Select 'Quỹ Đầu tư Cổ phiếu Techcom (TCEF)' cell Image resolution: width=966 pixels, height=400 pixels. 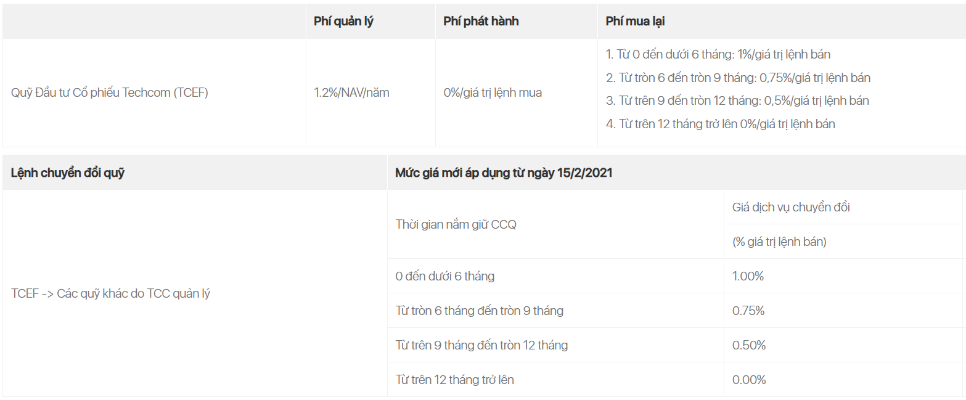click(x=110, y=93)
